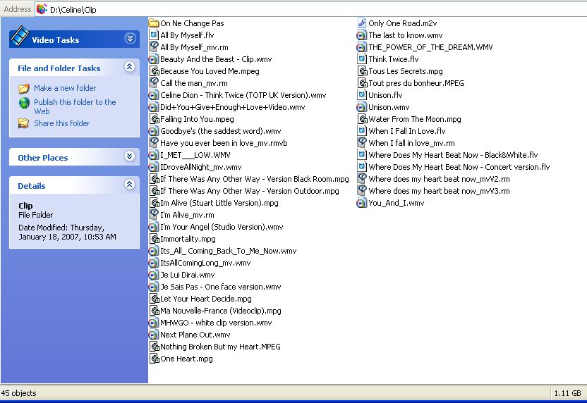Select the Je Lui Dirai.wmv icon
Viewport: 587px width, 403px height.
point(154,275)
